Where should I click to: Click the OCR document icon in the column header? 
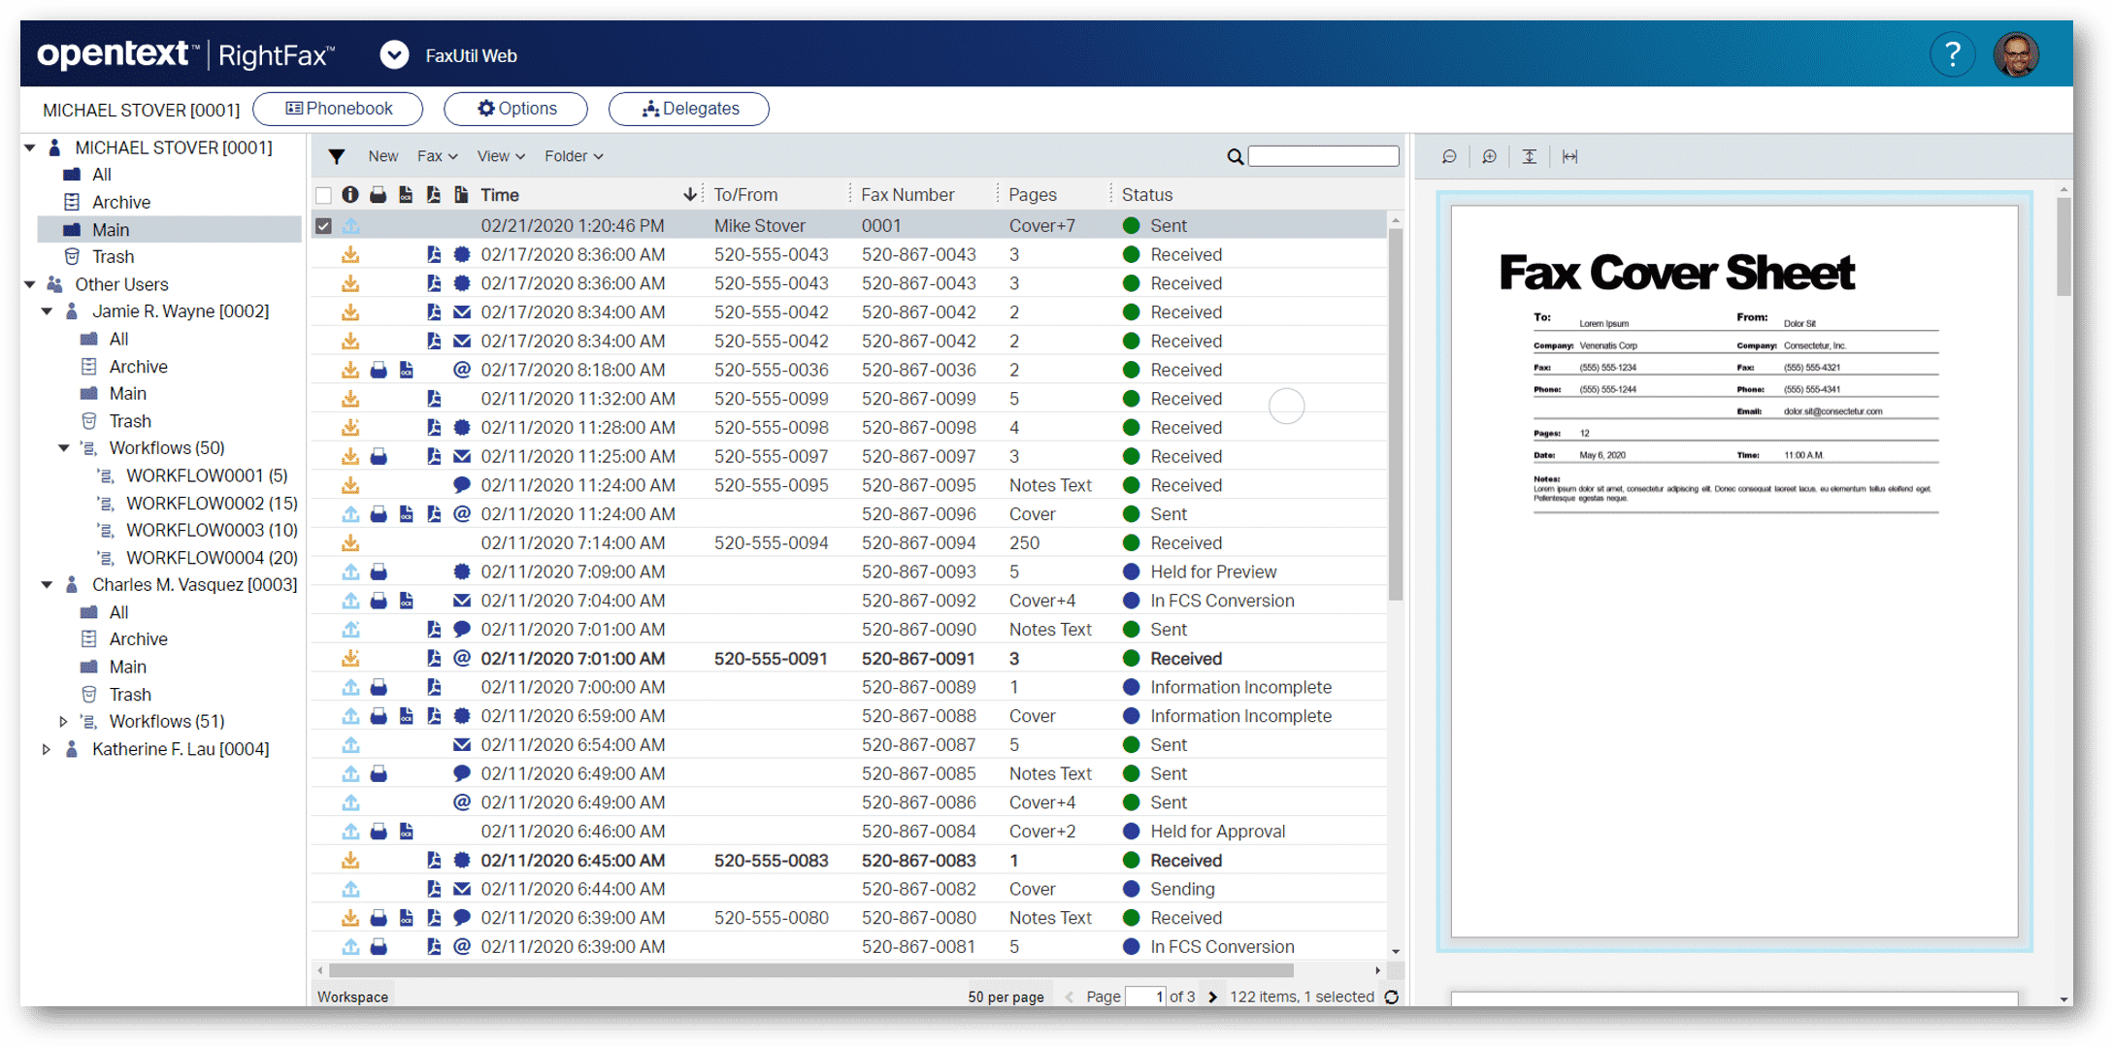click(x=405, y=194)
